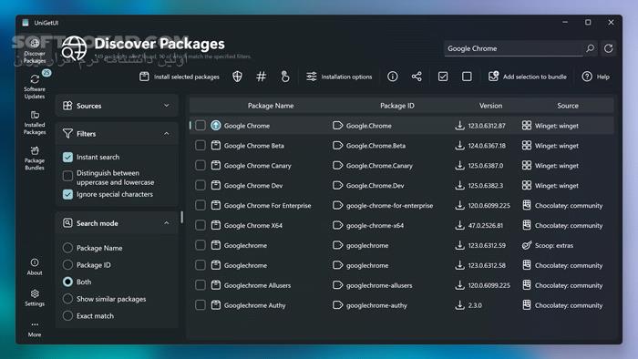The height and width of the screenshot is (359, 638).
Task: Enable Distinguish between uppercase and lowercase
Action: (x=68, y=176)
